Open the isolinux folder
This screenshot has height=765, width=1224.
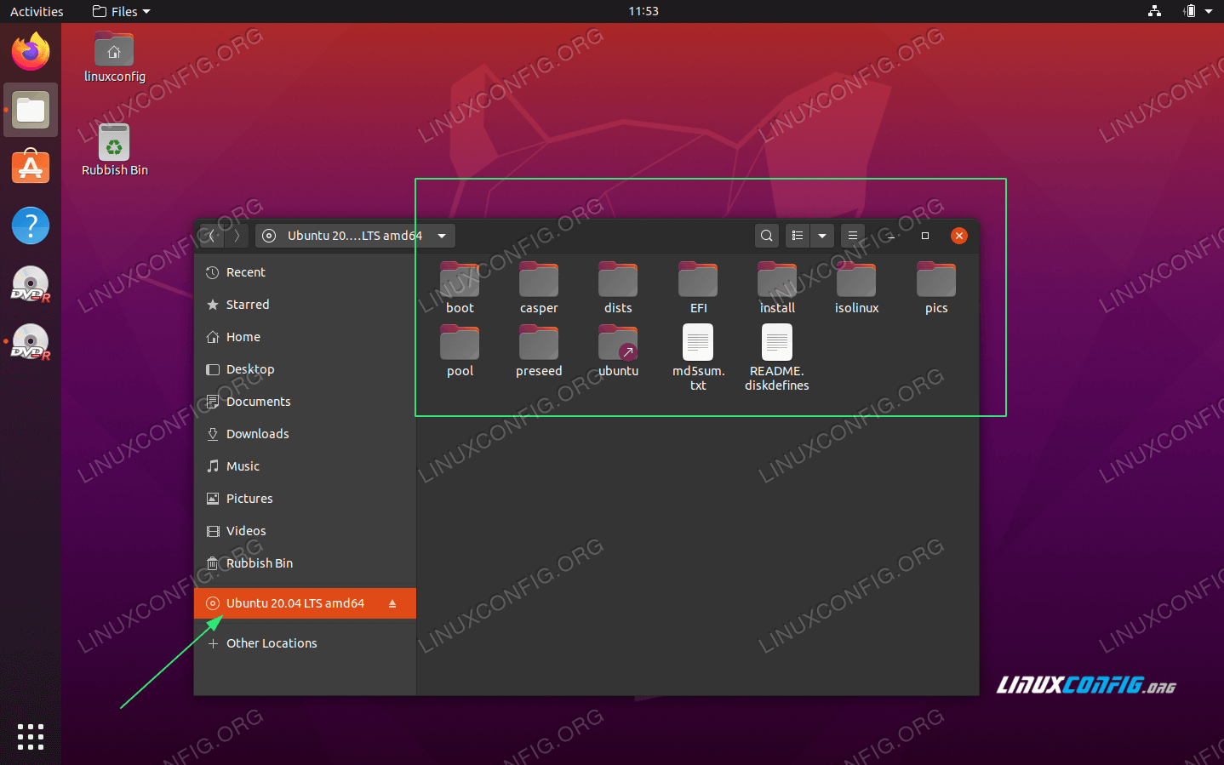[x=856, y=288]
